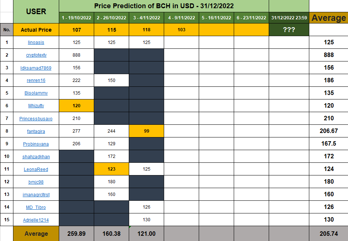The height and width of the screenshot is (241, 348).
Task: Open the MD_Tibro user link
Action: click(x=36, y=207)
